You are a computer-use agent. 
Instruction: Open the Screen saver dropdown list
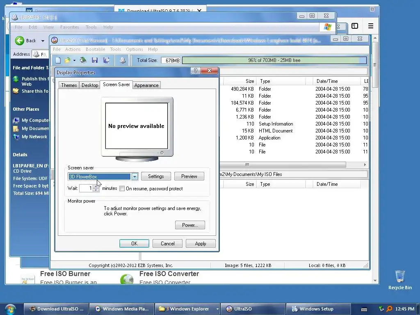[135, 176]
